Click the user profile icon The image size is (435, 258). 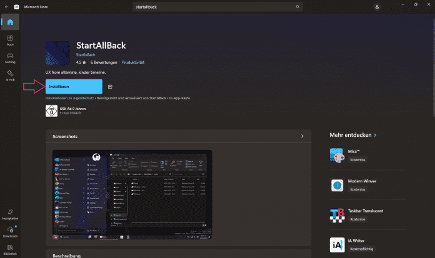(x=377, y=6)
